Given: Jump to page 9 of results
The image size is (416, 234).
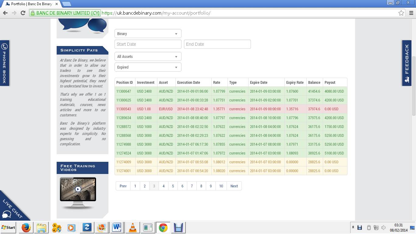Looking at the screenshot, I should 211,186.
